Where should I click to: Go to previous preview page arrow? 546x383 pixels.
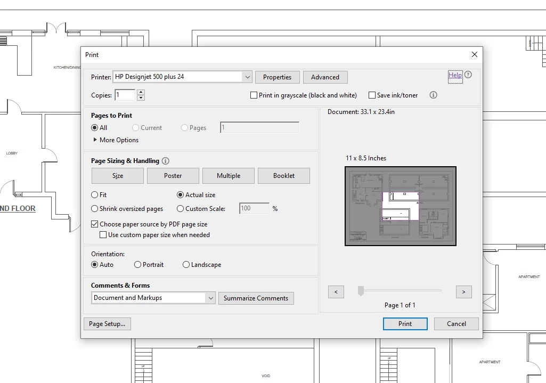[x=336, y=292]
